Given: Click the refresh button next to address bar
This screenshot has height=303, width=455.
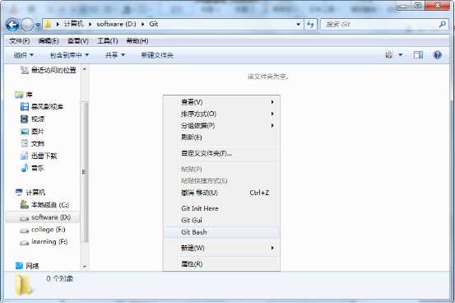Looking at the screenshot, I should (310, 24).
